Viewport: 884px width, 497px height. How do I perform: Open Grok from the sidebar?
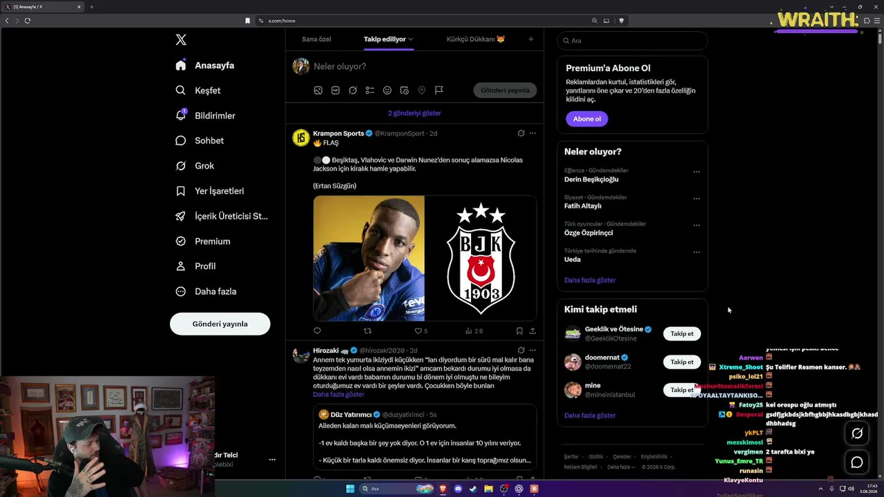195,166
